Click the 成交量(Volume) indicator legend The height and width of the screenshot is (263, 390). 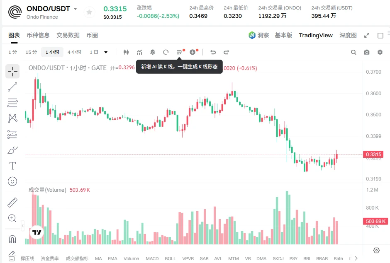47,190
